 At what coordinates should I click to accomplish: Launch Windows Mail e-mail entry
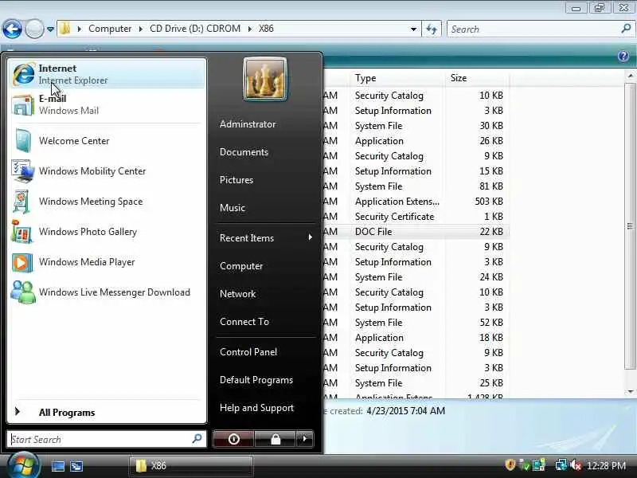tap(107, 104)
